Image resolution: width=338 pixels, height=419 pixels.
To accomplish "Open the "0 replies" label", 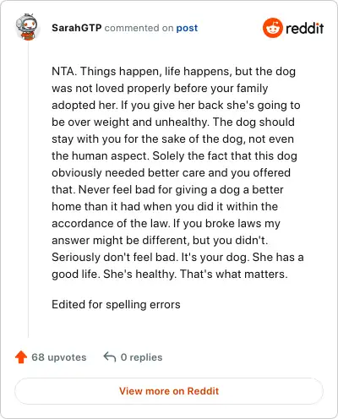I will click(x=141, y=357).
